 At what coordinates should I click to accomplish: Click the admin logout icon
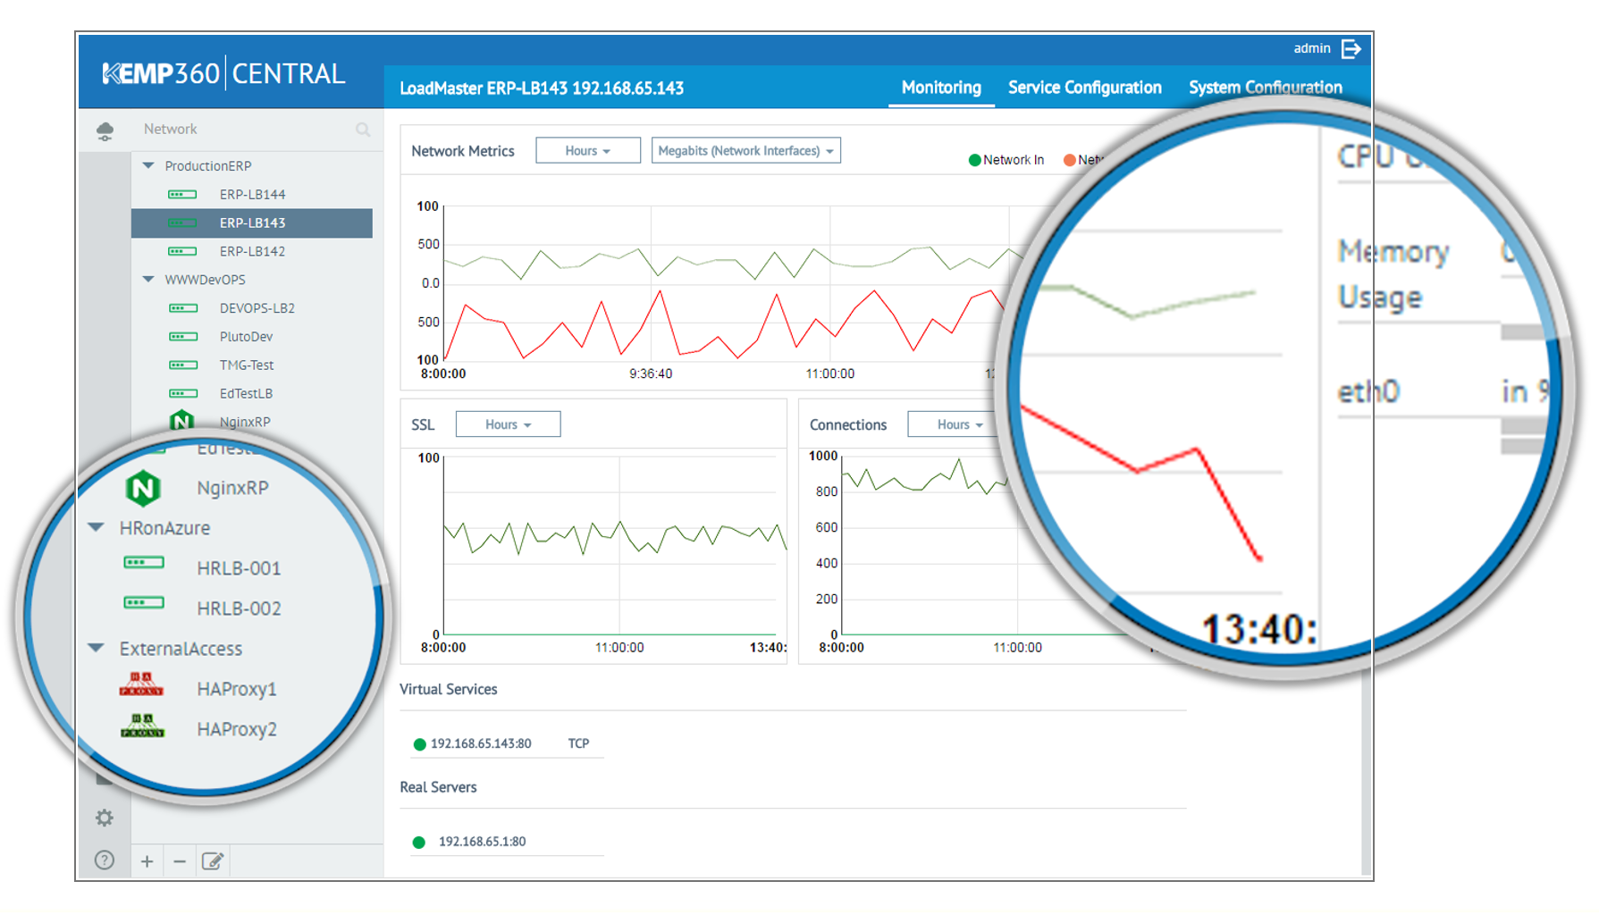(x=1351, y=49)
